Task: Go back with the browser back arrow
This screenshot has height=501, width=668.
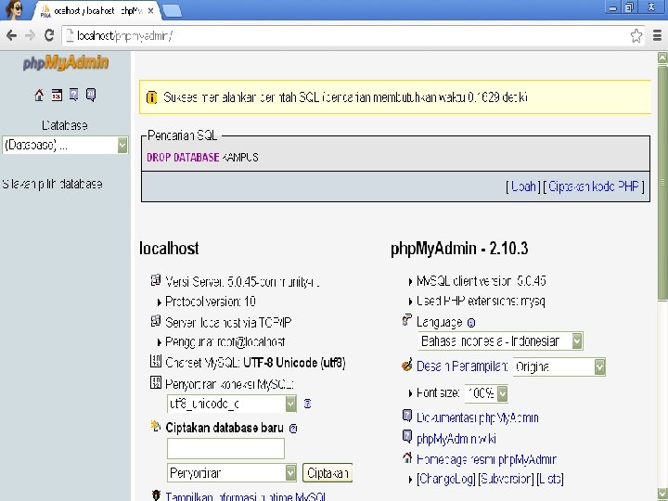Action: pos(11,35)
